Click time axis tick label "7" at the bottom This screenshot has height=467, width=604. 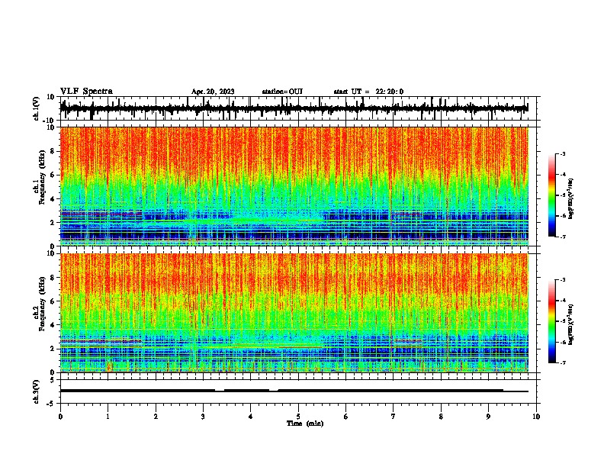(394, 417)
